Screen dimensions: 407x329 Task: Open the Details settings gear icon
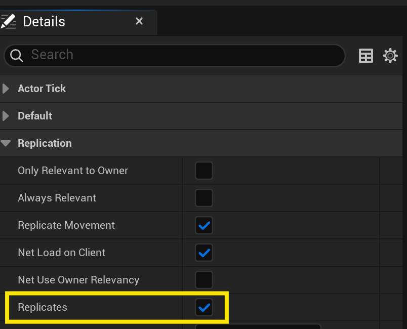point(390,55)
